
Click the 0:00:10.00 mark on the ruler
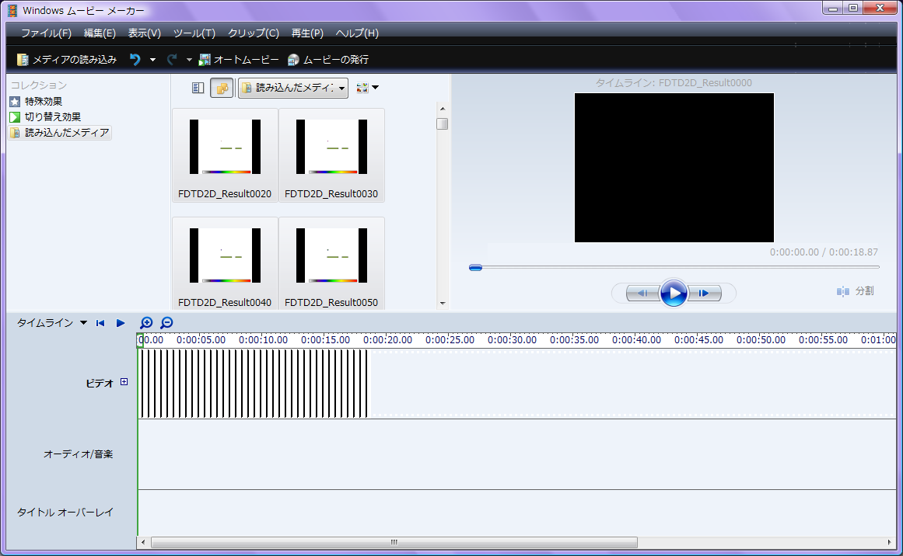263,340
